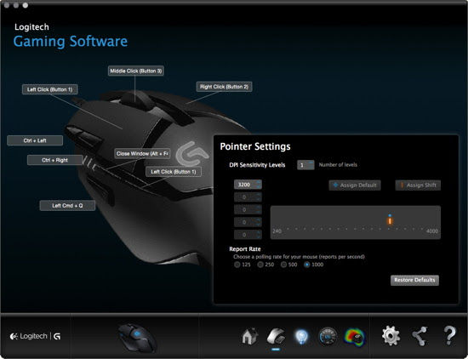Select the 250 report rate radio button

(260, 265)
